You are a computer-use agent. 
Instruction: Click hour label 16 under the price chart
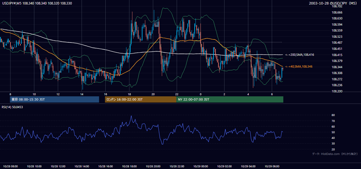[x=105, y=94]
